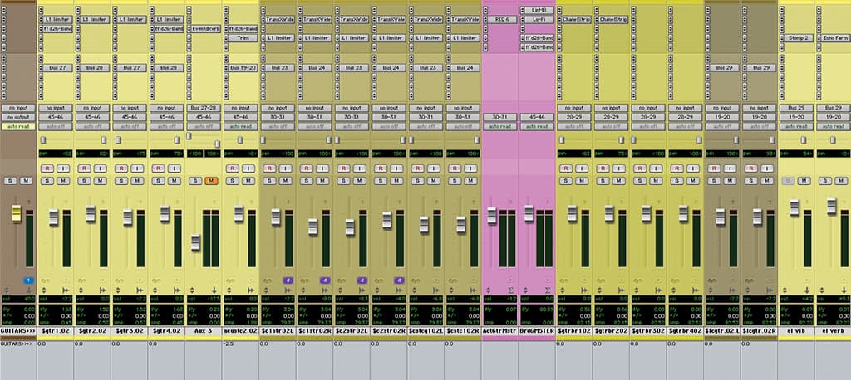The width and height of the screenshot is (851, 380).
Task: Click the purple group badge on $c2str02L
Action: click(362, 280)
